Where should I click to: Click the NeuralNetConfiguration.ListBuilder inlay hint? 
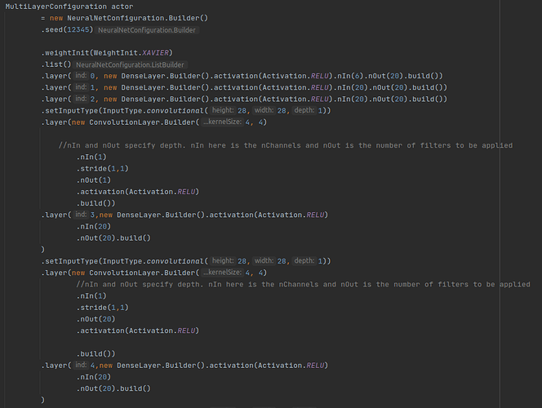[130, 64]
